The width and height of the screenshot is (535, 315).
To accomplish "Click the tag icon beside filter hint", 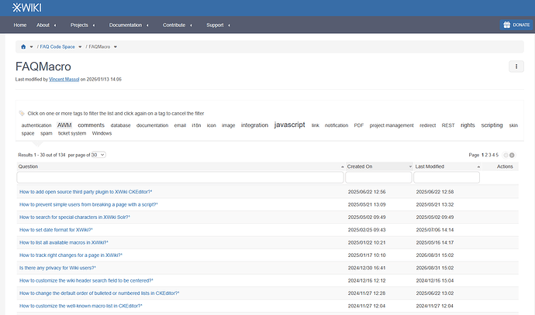I will pyautogui.click(x=22, y=113).
